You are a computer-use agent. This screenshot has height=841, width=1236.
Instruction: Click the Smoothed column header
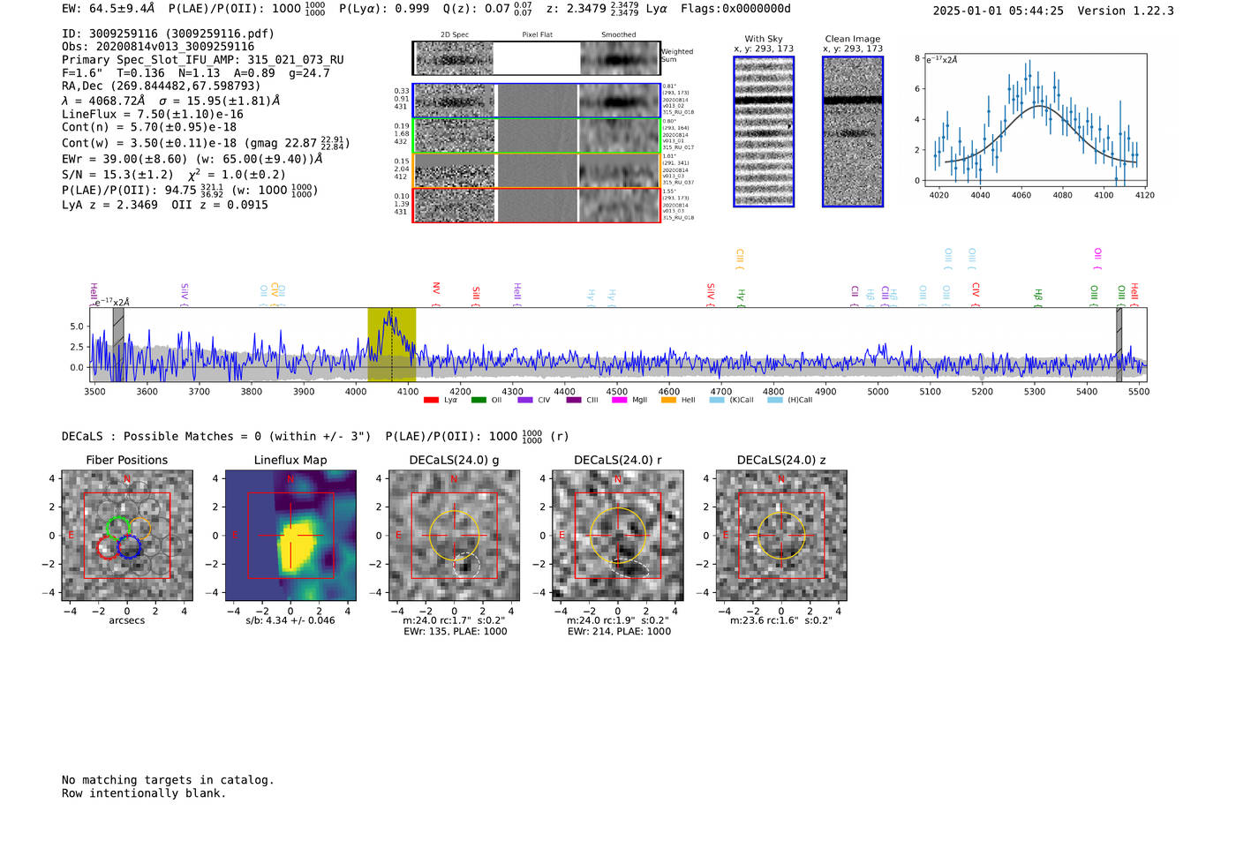618,34
